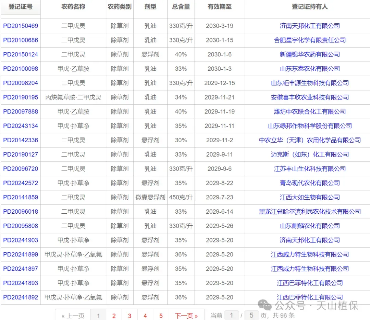Go to page 3 of results

coord(129,316)
